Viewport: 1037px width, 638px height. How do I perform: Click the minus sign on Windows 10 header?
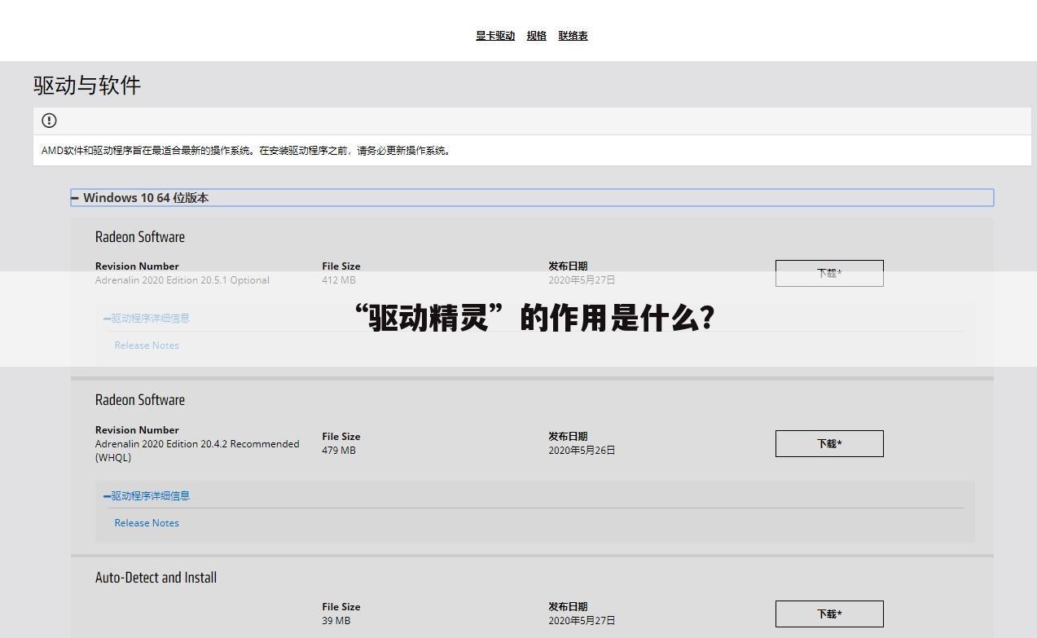tap(74, 197)
